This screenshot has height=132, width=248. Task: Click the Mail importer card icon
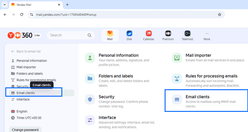tap(177, 58)
